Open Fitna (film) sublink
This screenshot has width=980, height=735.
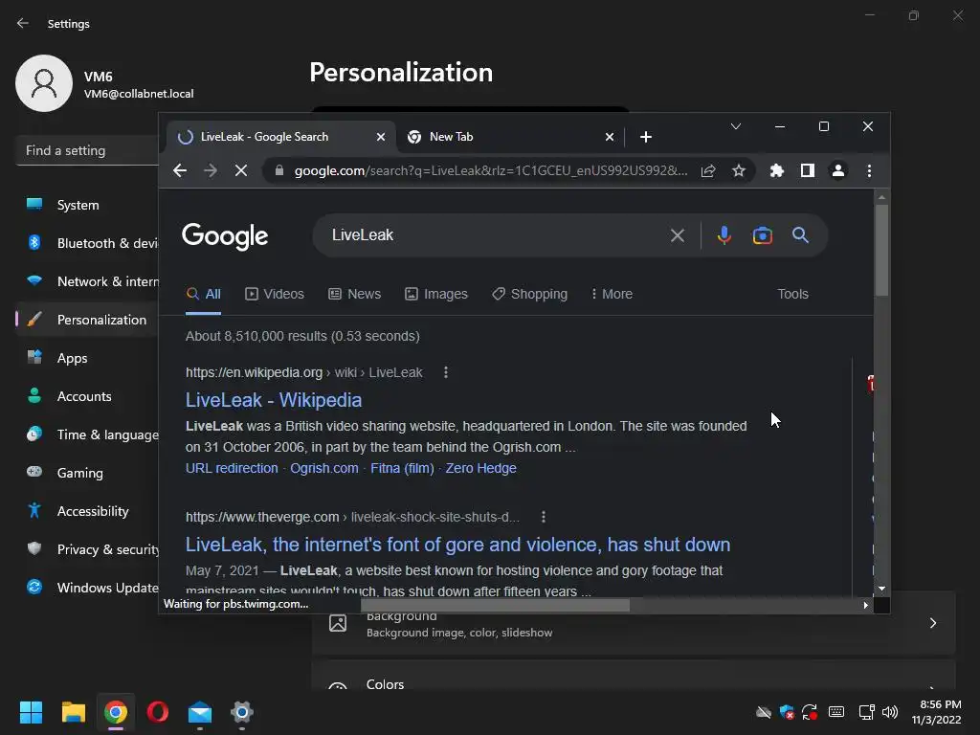coord(402,468)
